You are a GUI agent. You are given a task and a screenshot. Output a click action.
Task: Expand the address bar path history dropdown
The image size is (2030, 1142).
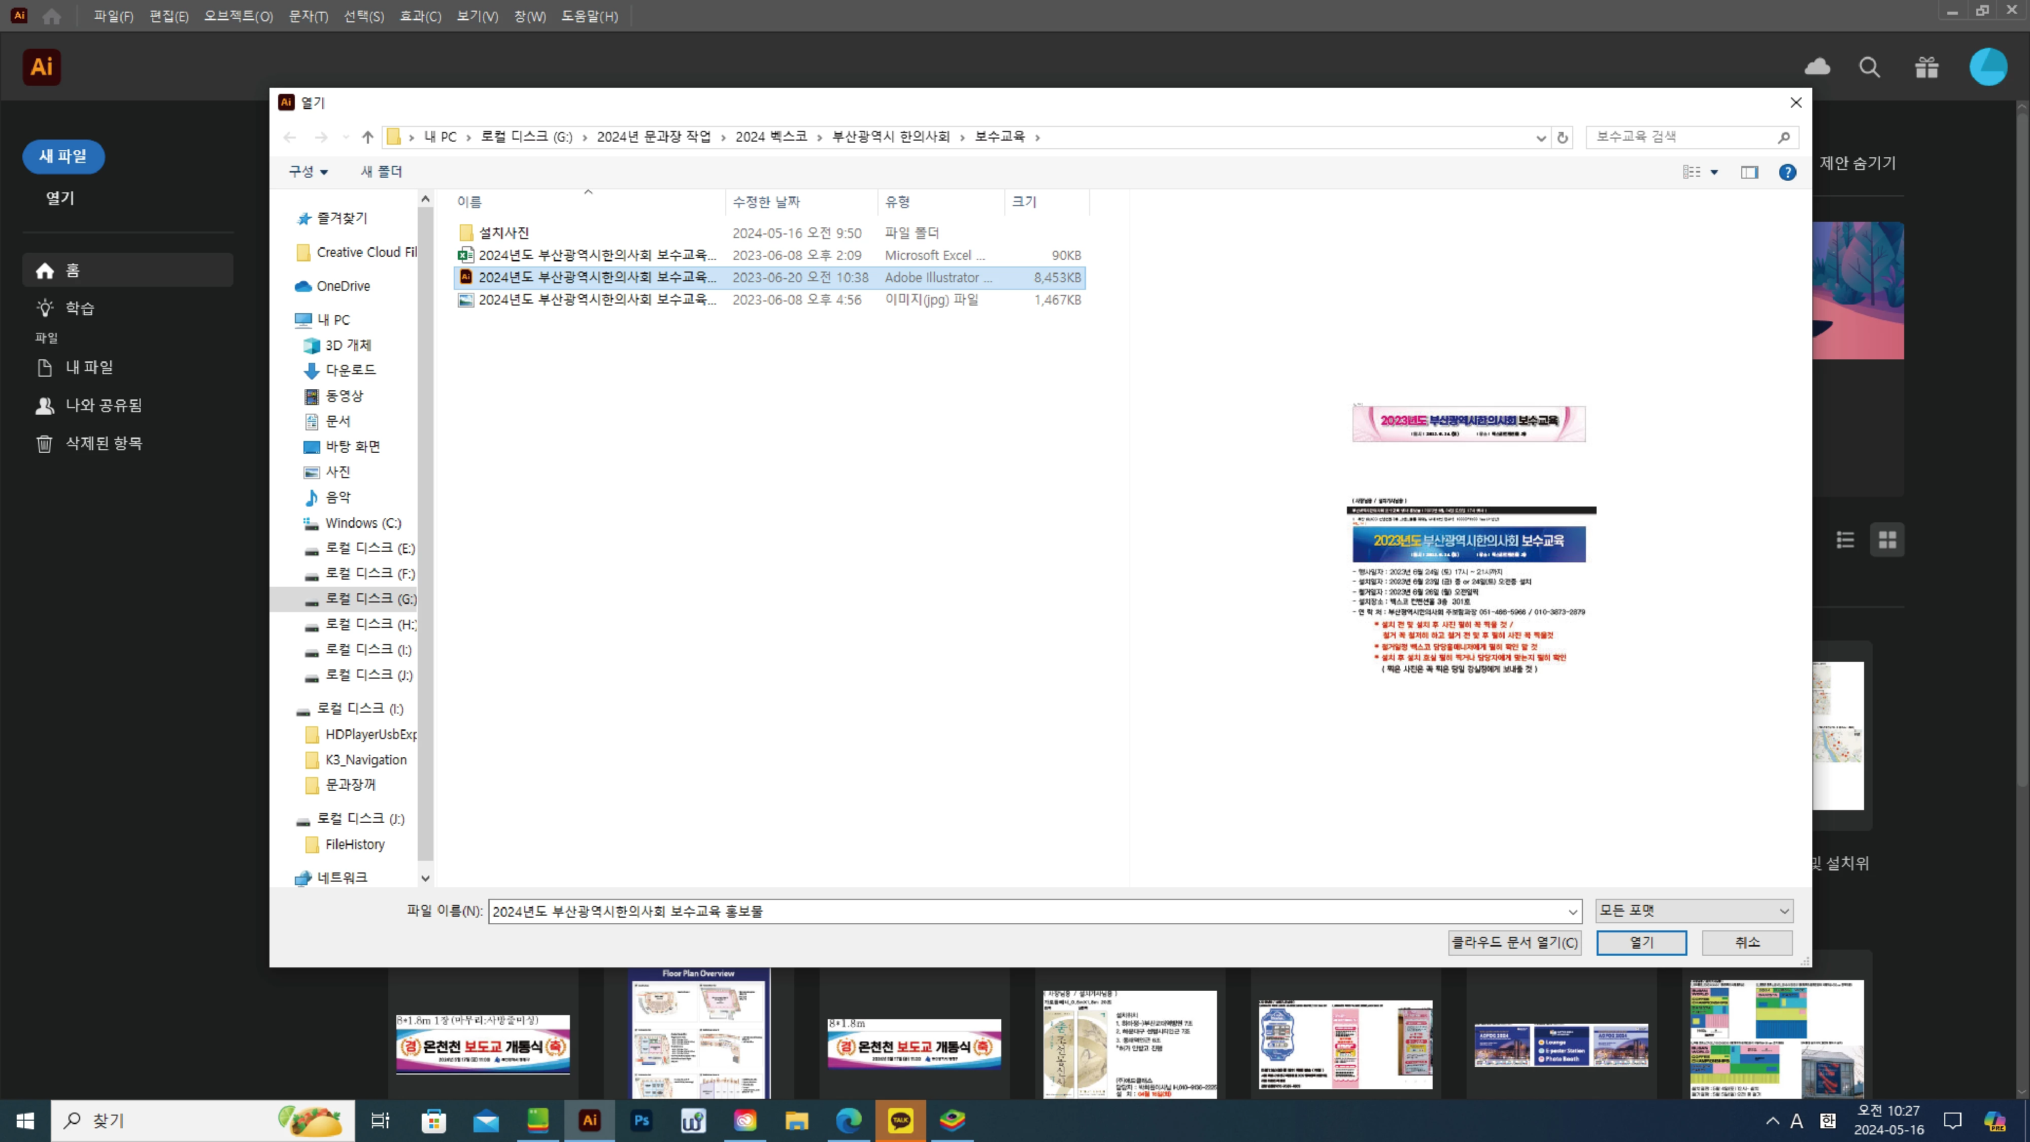(x=1541, y=137)
